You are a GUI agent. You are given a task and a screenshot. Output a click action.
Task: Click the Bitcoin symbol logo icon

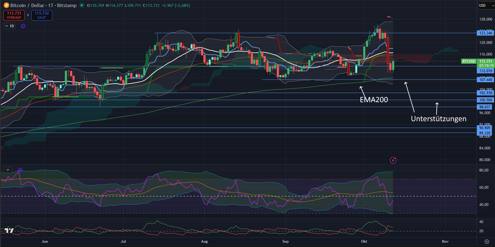click(6, 5)
